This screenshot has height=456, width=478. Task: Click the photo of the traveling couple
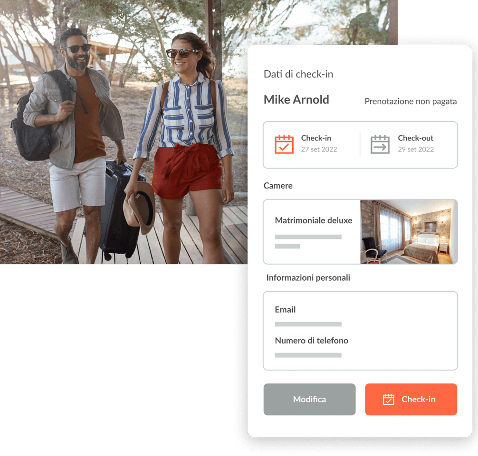(x=124, y=132)
